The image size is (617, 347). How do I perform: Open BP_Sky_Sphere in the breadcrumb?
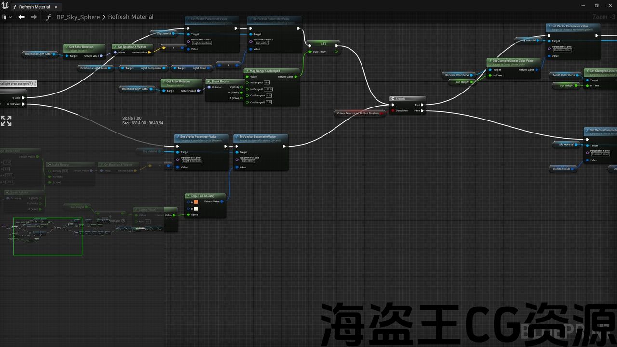78,17
